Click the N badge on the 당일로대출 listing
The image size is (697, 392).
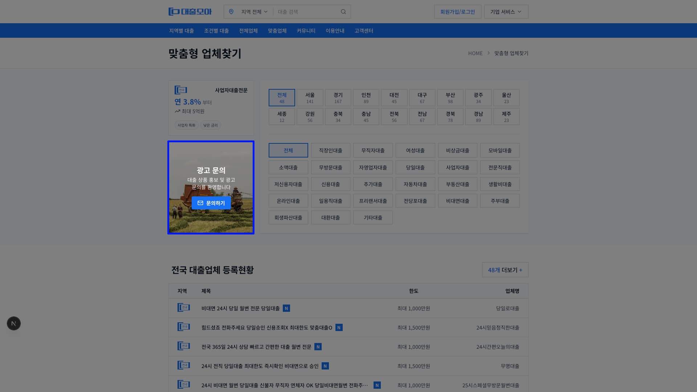tap(287, 308)
